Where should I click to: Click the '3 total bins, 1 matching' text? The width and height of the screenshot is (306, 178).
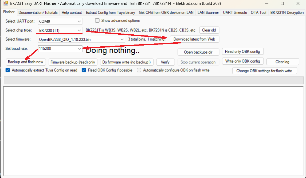147,39
